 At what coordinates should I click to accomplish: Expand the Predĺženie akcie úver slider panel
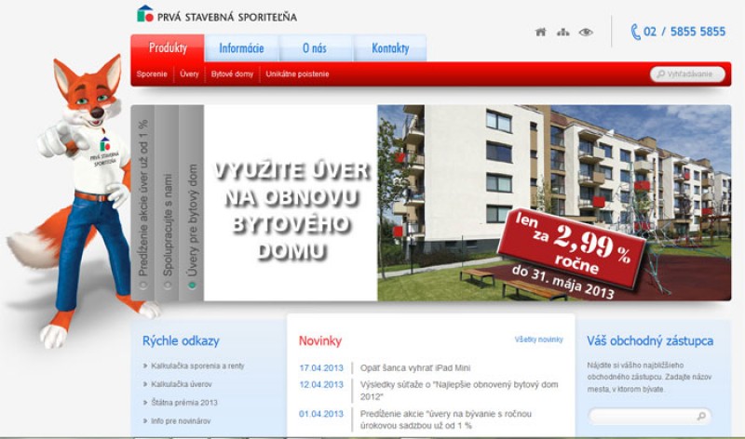[x=143, y=203]
